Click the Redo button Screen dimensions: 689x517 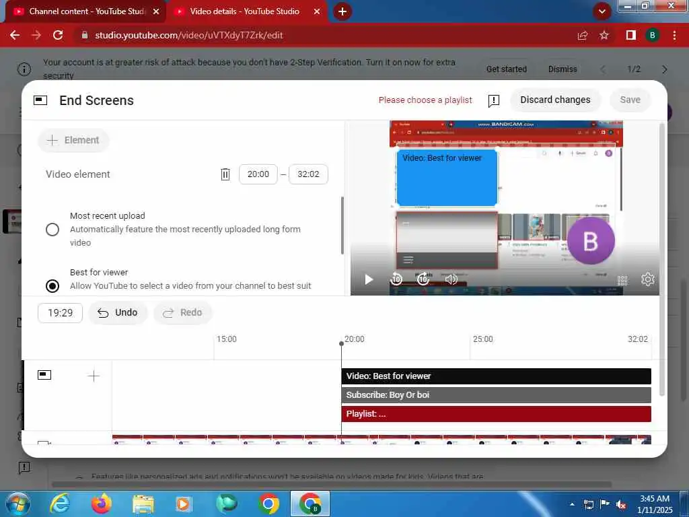pos(183,312)
